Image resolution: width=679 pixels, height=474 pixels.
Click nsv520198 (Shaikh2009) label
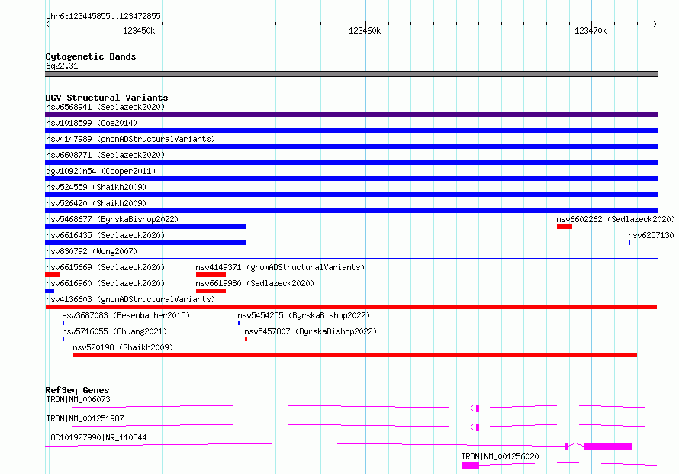123,347
